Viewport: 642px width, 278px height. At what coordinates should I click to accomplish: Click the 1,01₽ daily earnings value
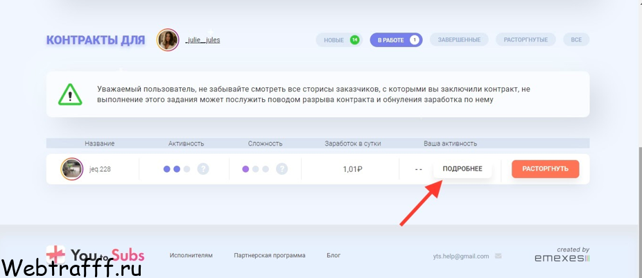tap(352, 169)
